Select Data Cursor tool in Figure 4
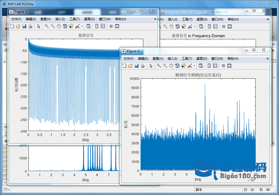The image size is (279, 195). [x=183, y=66]
